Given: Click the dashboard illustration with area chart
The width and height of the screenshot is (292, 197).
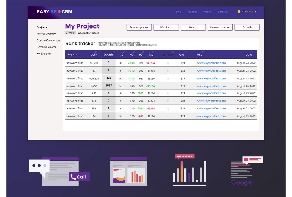Looking at the screenshot, I should coord(129,171).
